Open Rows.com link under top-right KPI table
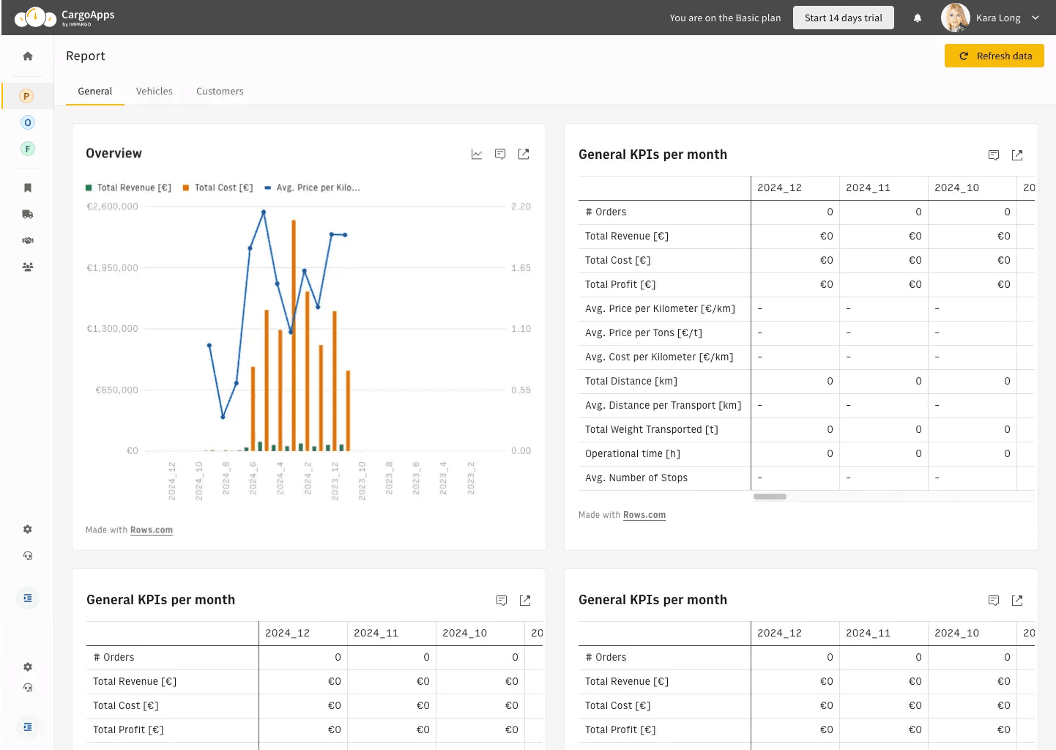 (644, 515)
